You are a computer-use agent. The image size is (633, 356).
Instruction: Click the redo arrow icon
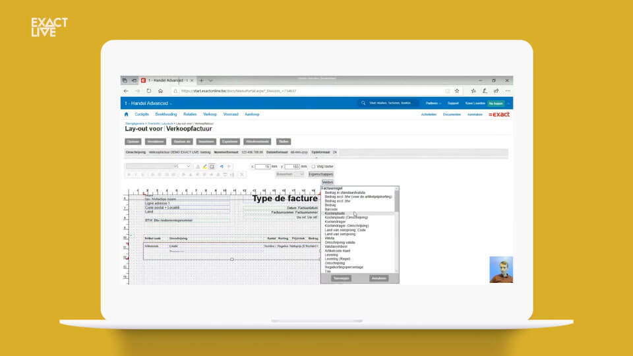point(229,166)
